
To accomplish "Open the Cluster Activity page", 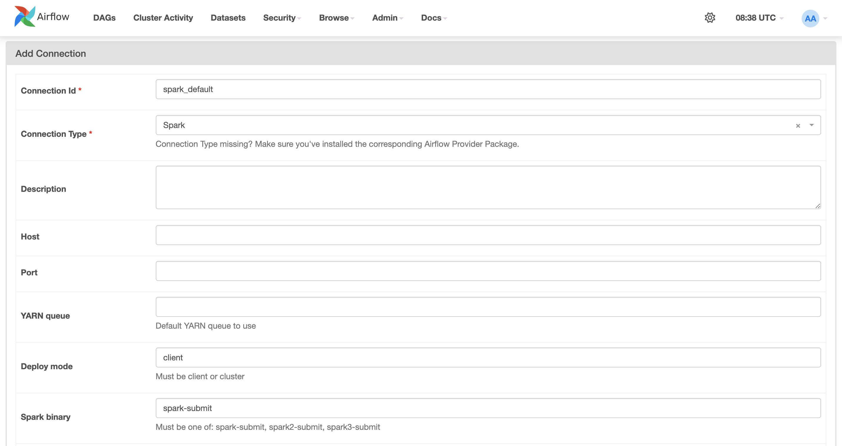I will pos(163,18).
